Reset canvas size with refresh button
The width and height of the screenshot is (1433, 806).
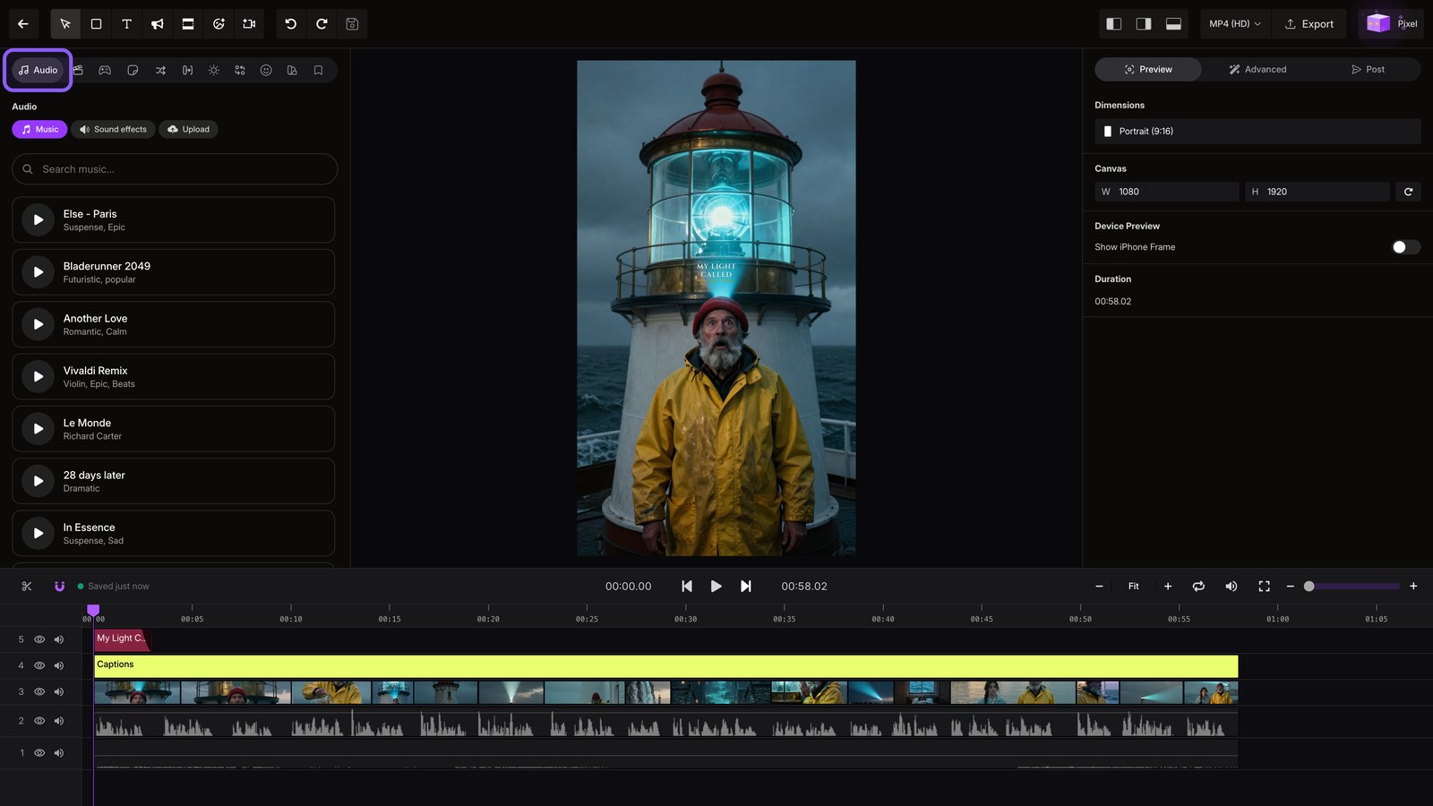point(1408,192)
